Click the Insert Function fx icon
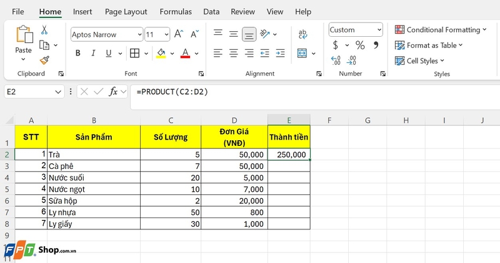Viewport: 500px width, 263px height. (113, 92)
